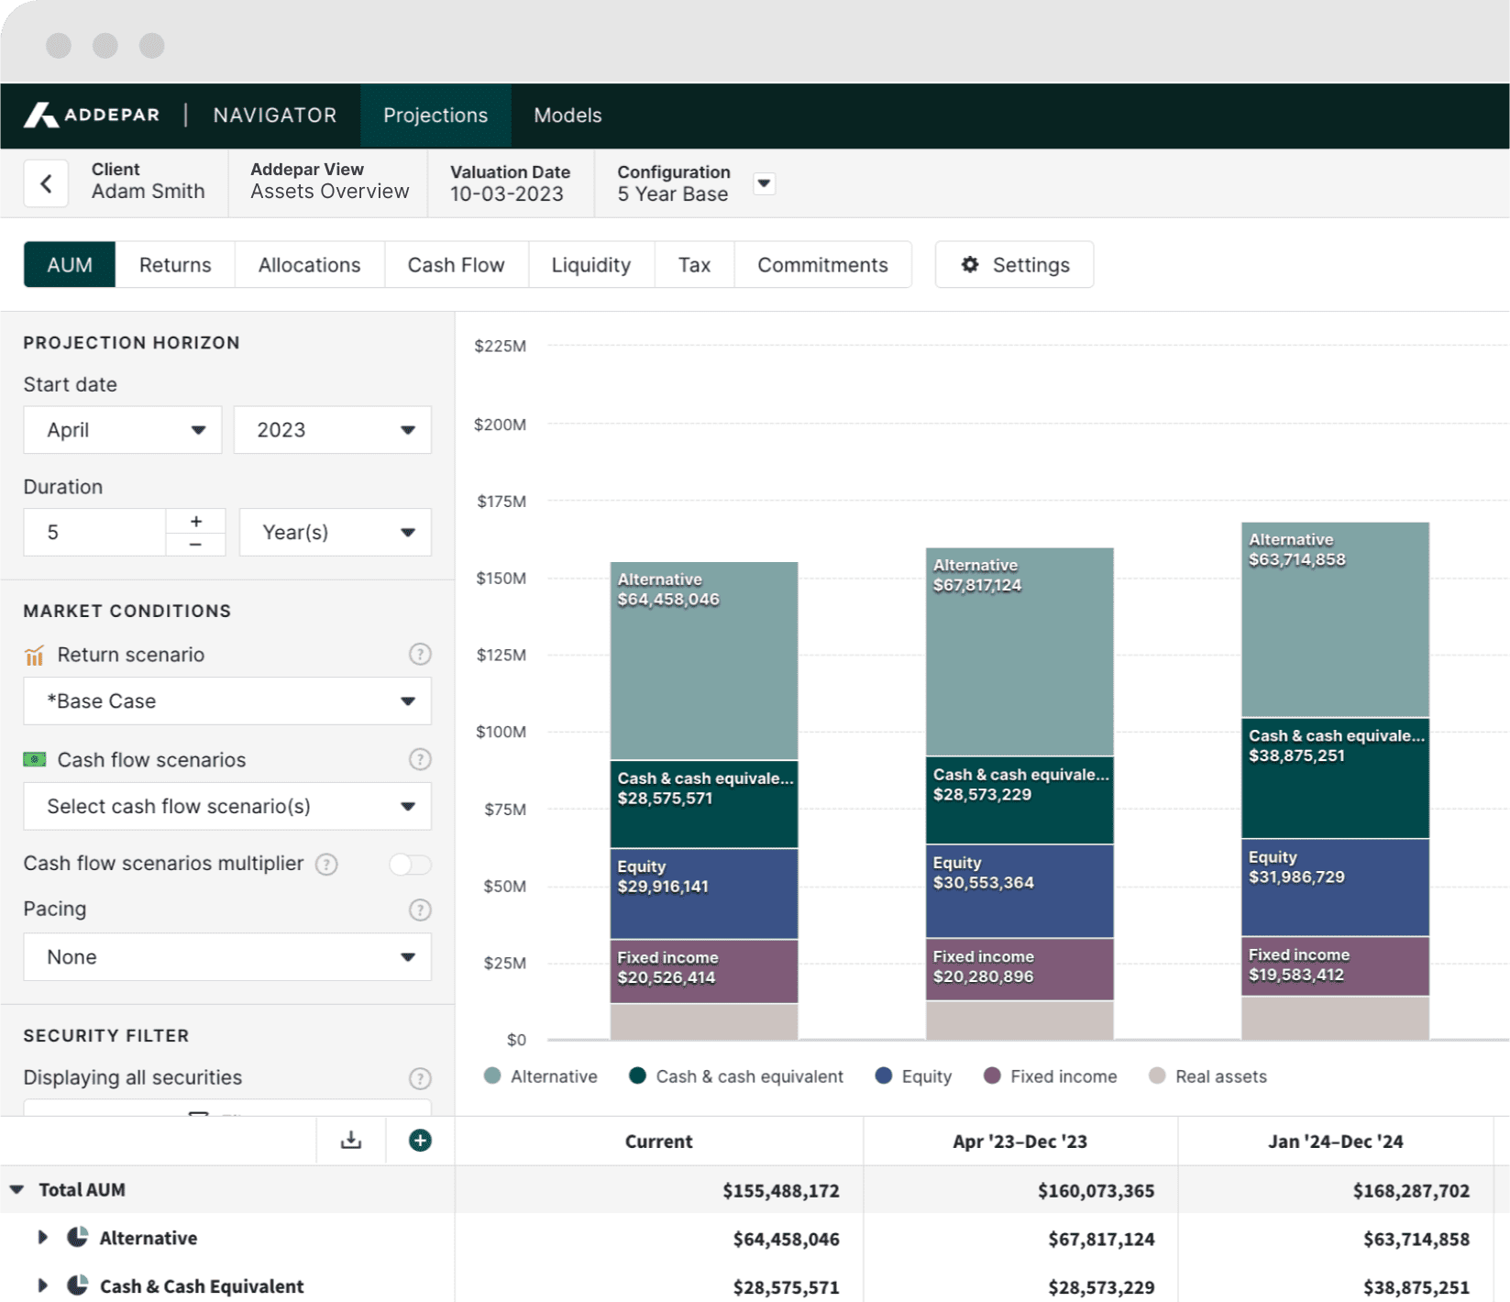Open the Settings button
Viewport: 1510px width, 1302px height.
tap(1014, 265)
